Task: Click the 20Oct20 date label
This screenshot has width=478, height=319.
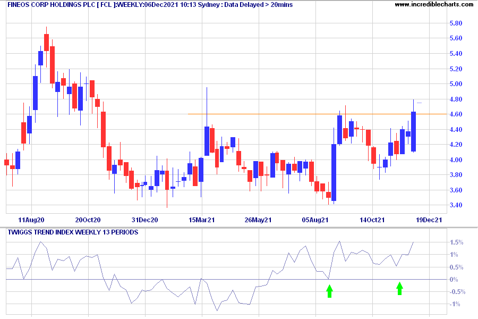Action: [88, 220]
